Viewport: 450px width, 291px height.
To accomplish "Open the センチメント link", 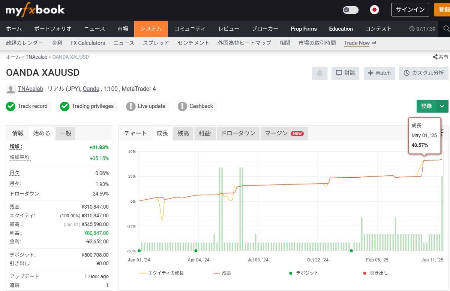I will pos(193,43).
